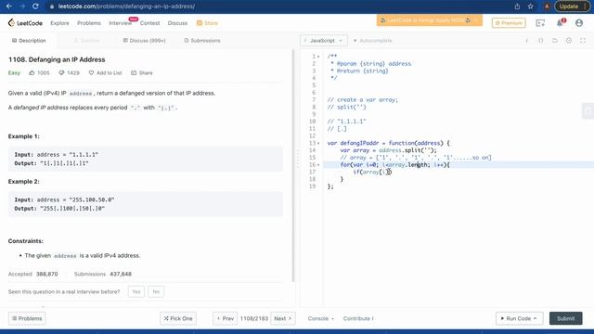Click the browser address bar URL
This screenshot has width=594, height=334.
(127, 6)
